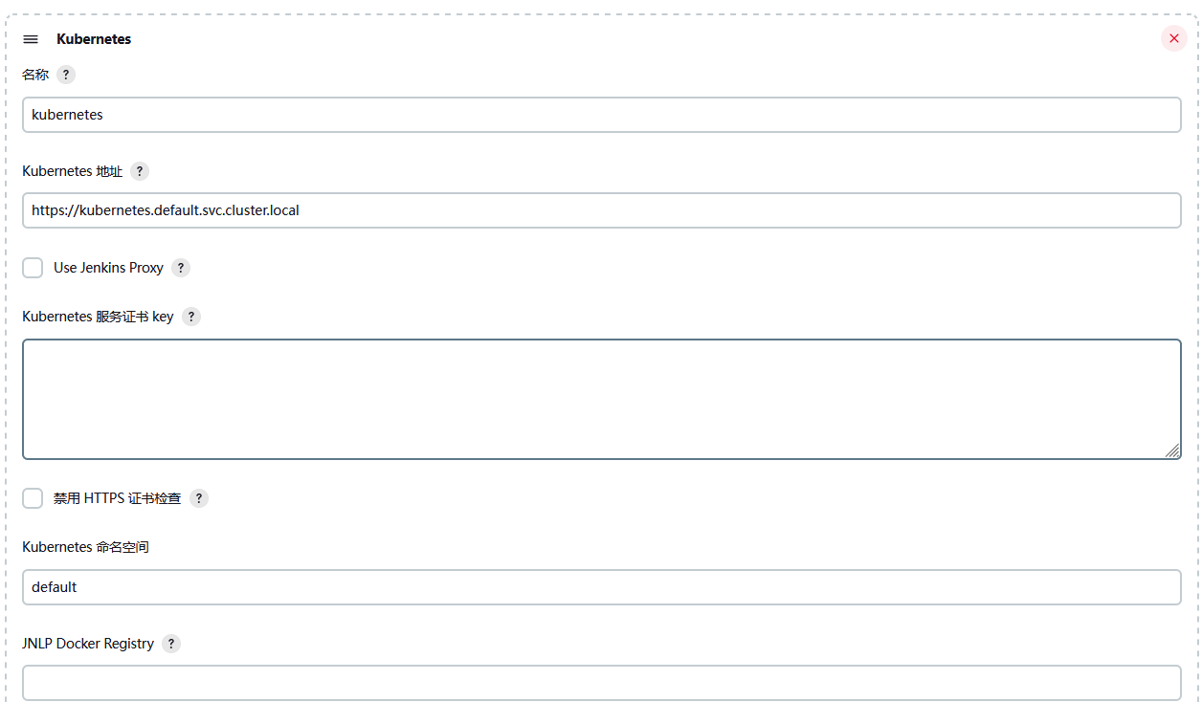Open help for Kubernetes 服务证书 key
The image size is (1202, 702).
point(190,317)
